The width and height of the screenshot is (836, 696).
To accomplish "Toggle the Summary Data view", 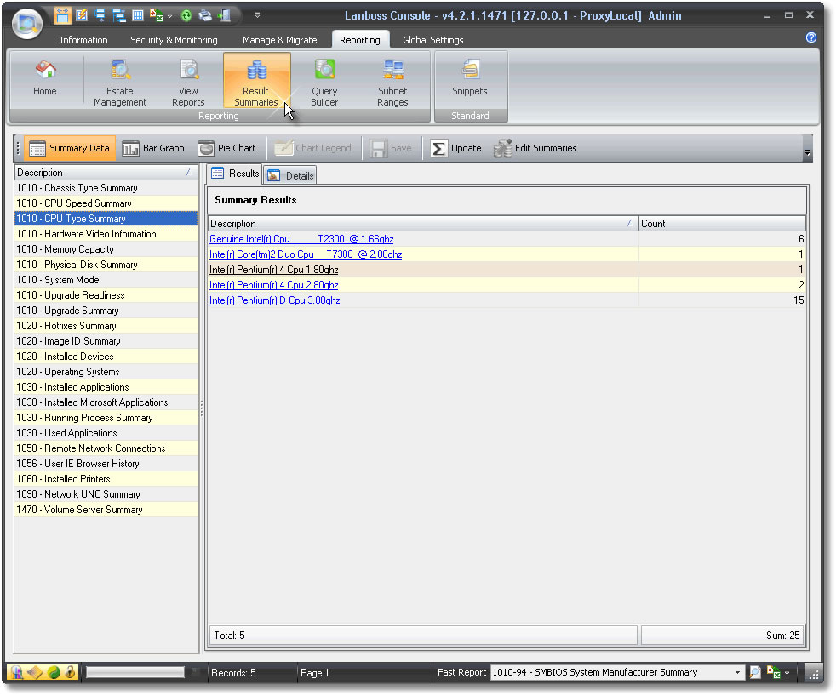I will [69, 148].
